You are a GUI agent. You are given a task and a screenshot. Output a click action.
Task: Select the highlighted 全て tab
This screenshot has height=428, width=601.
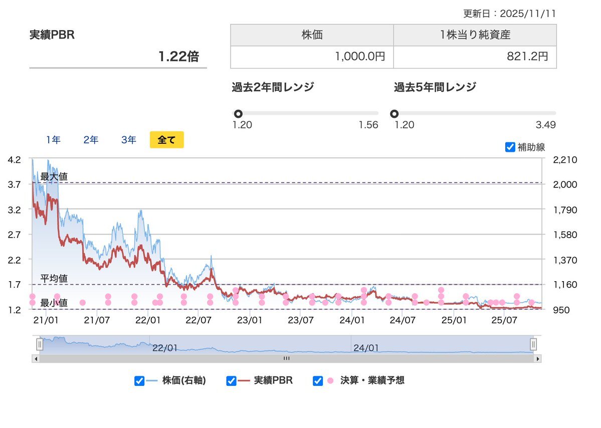166,140
